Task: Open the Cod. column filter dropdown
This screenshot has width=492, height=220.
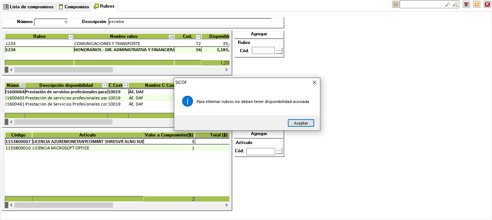Action: pos(198,37)
